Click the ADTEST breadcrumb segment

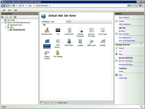click(21, 6)
